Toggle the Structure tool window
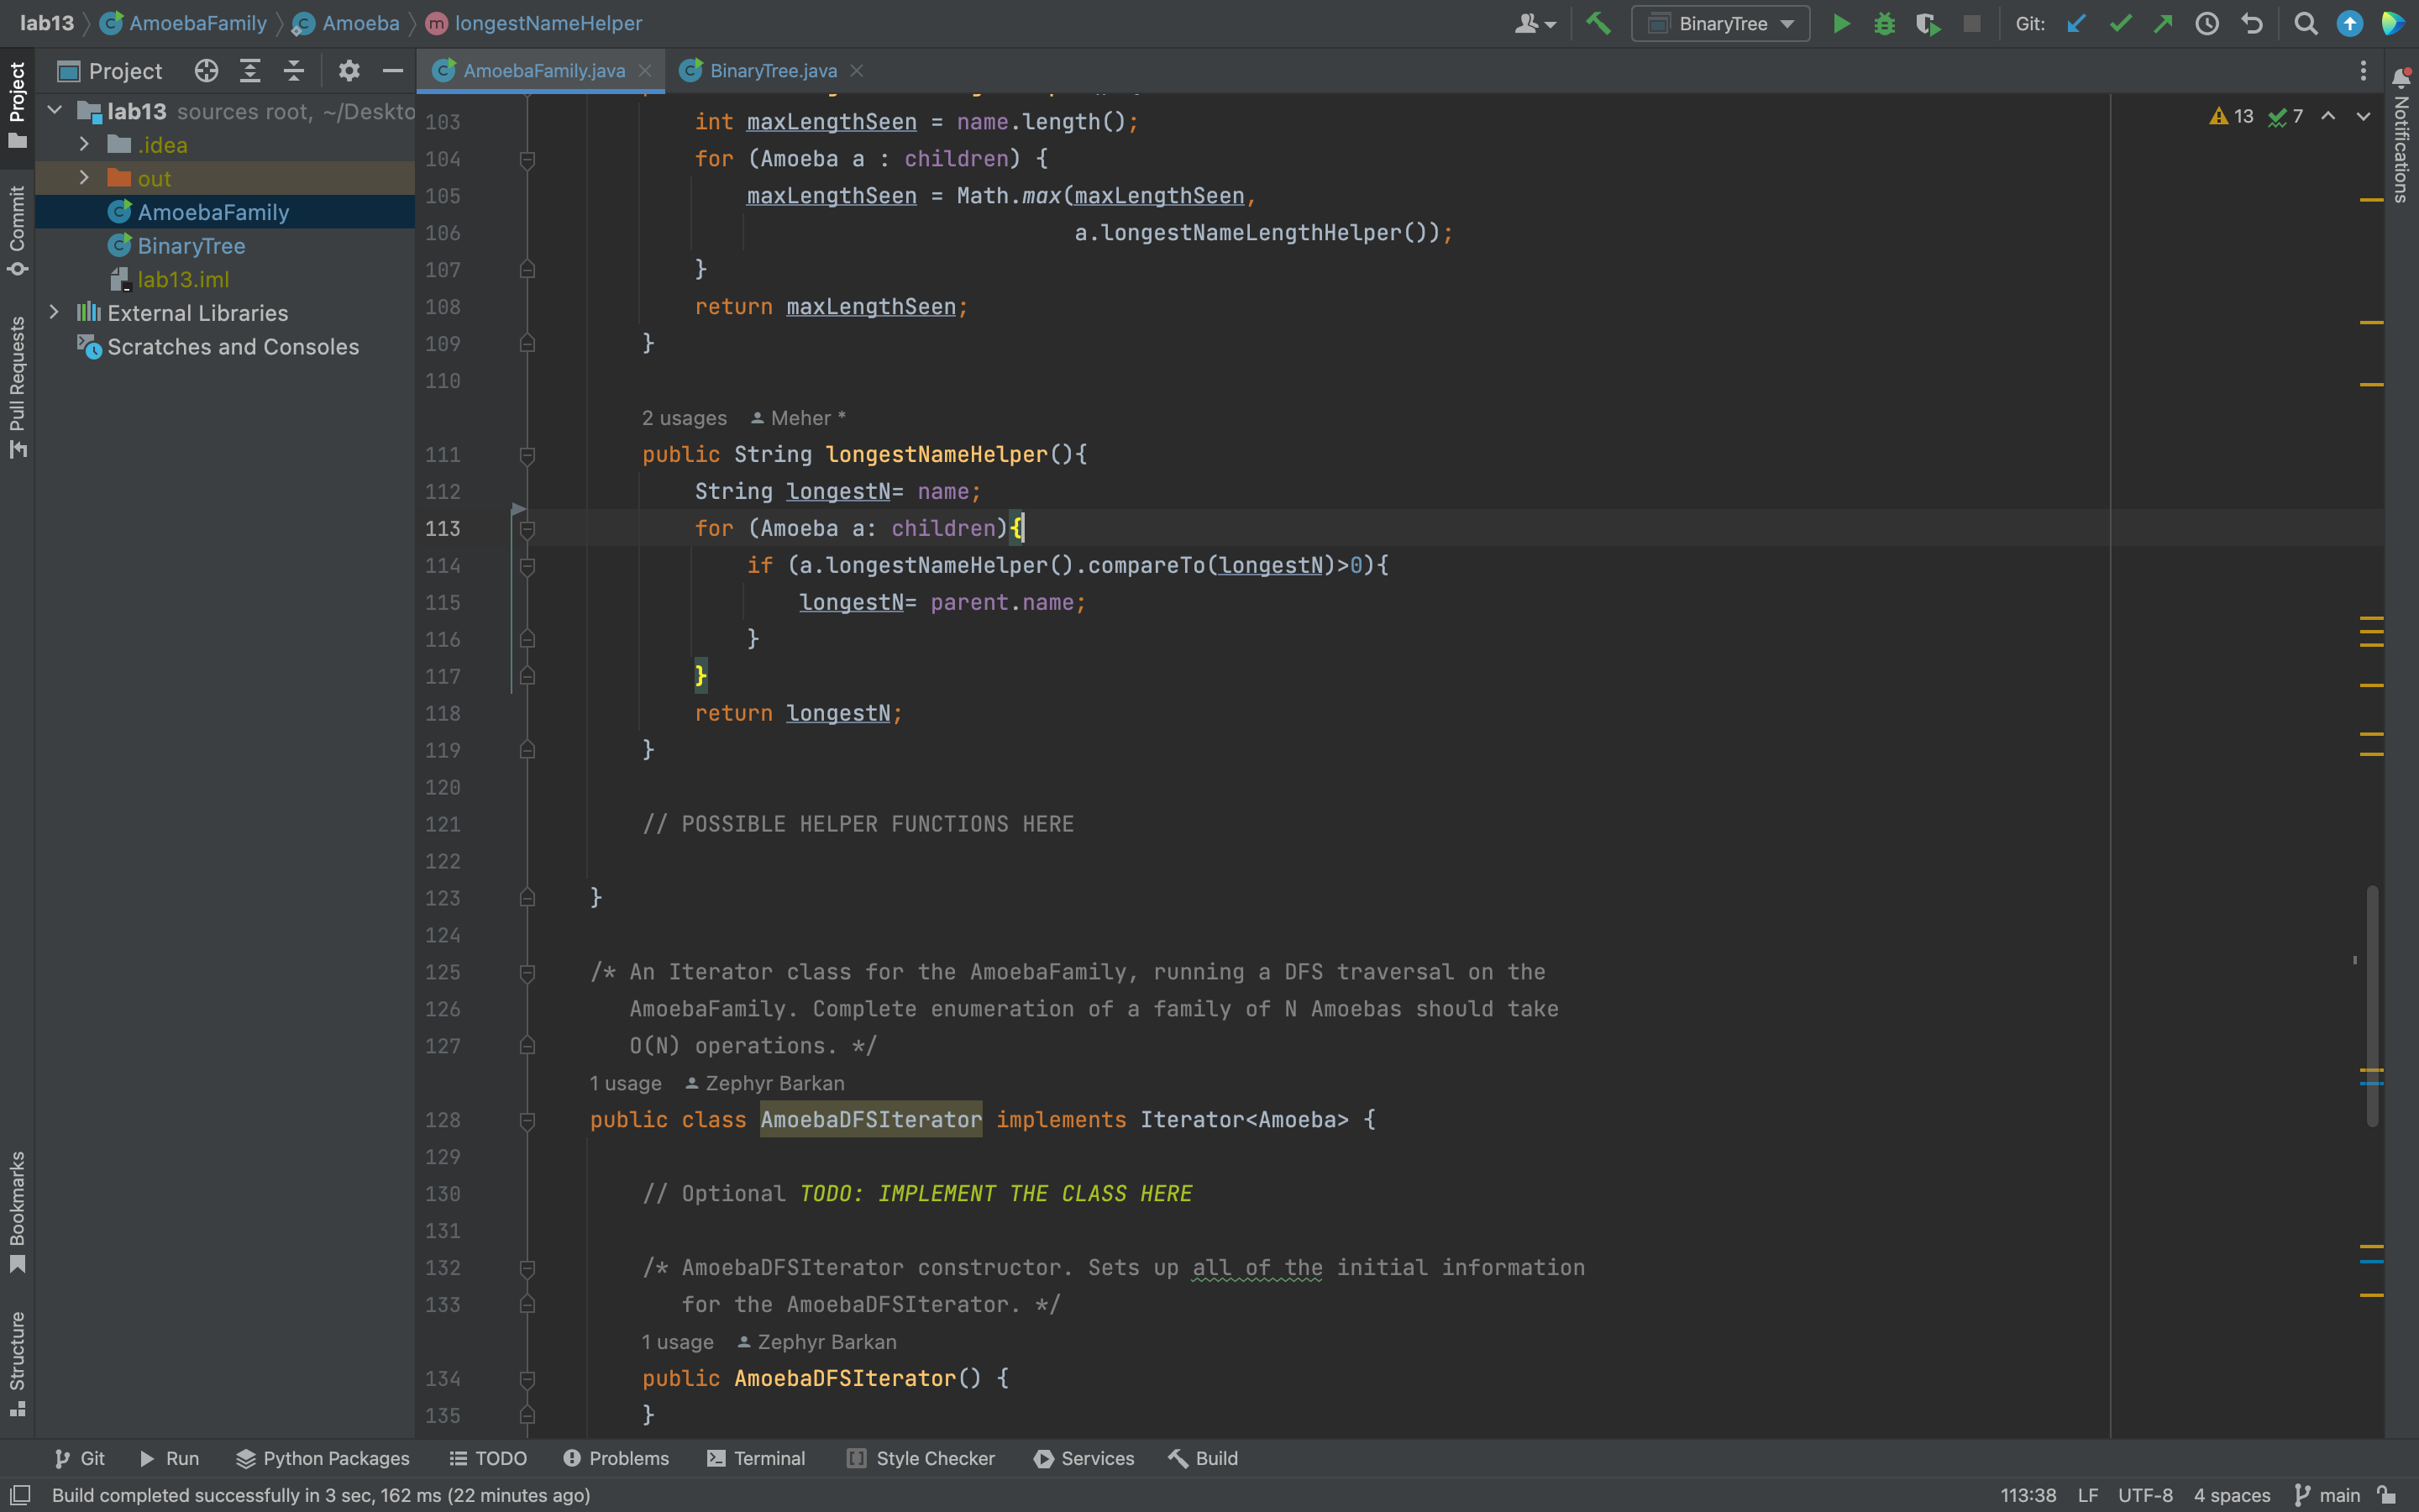 tap(17, 1363)
